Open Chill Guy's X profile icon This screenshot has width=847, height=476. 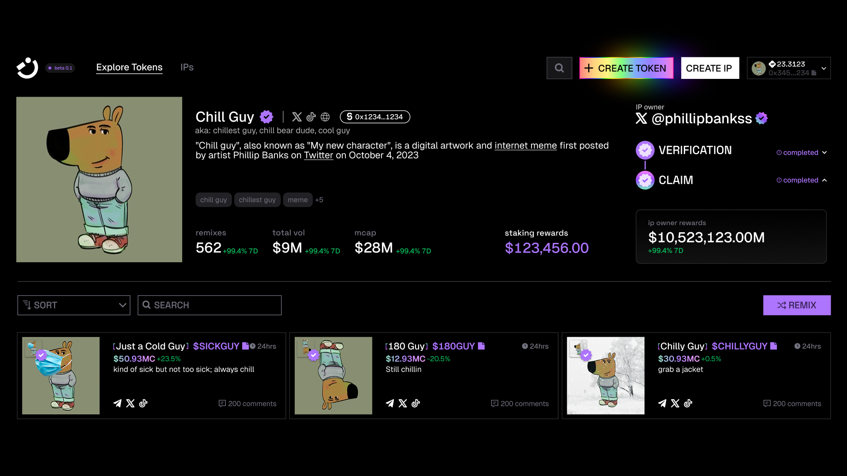(x=297, y=117)
